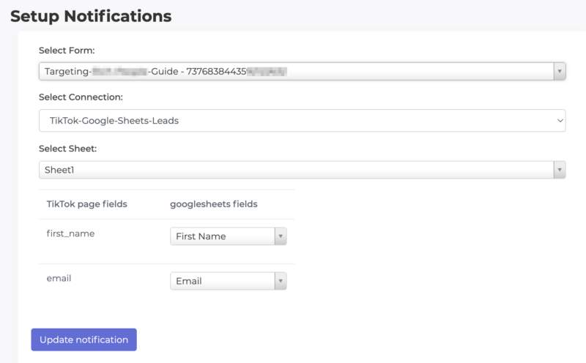Image resolution: width=586 pixels, height=363 pixels.
Task: Click the chevron on the Select Connection box
Action: click(x=560, y=121)
